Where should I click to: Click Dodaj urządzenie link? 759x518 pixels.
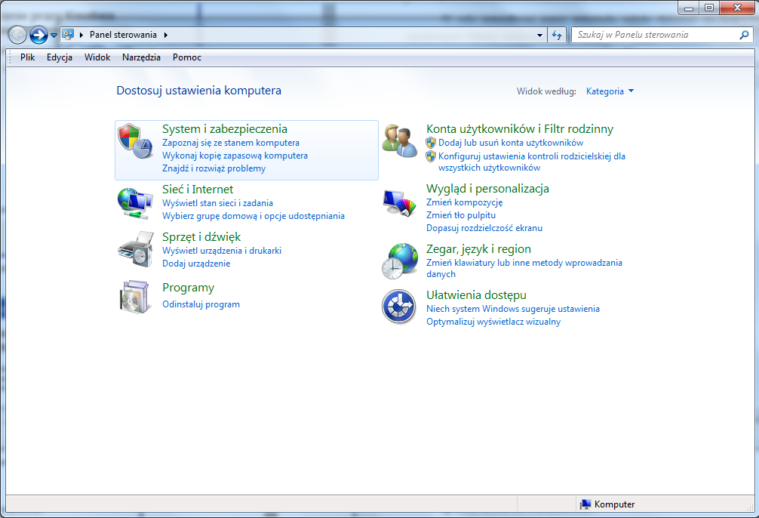pos(196,264)
